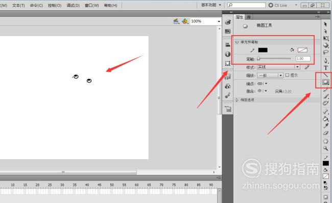Open the Motion Presets panel icon
Viewport: 332px width, 203px height.
228,95
